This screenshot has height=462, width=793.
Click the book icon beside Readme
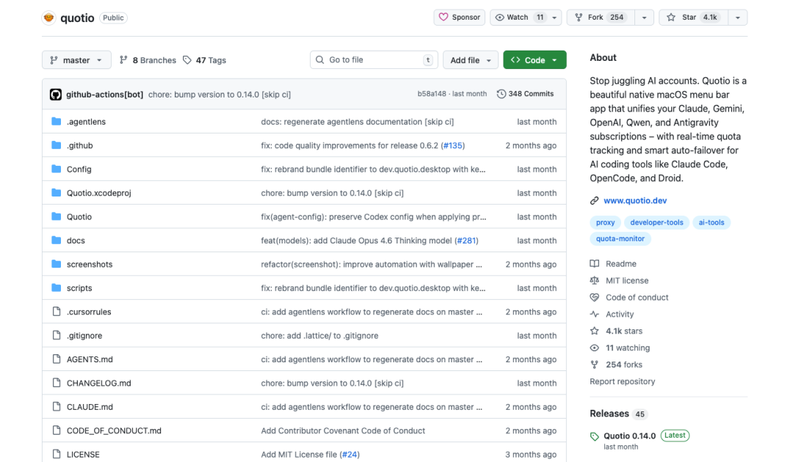coord(594,263)
